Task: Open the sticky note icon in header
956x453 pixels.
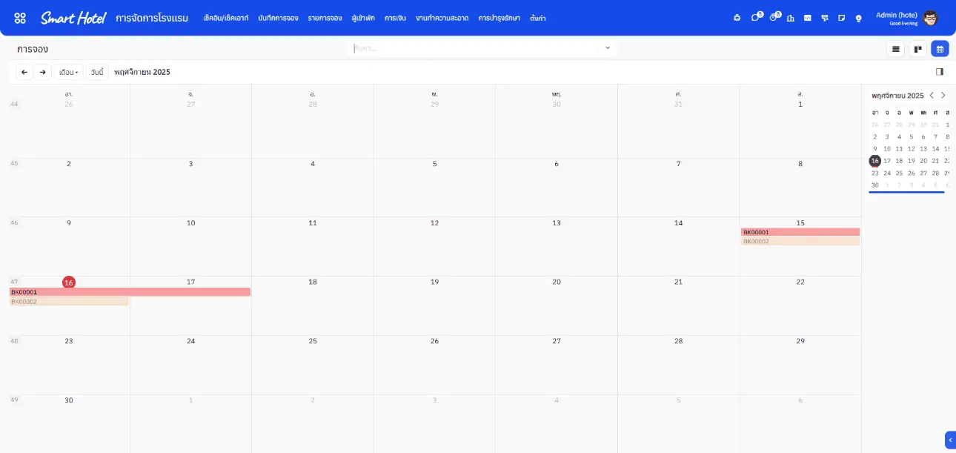Action: 841,18
